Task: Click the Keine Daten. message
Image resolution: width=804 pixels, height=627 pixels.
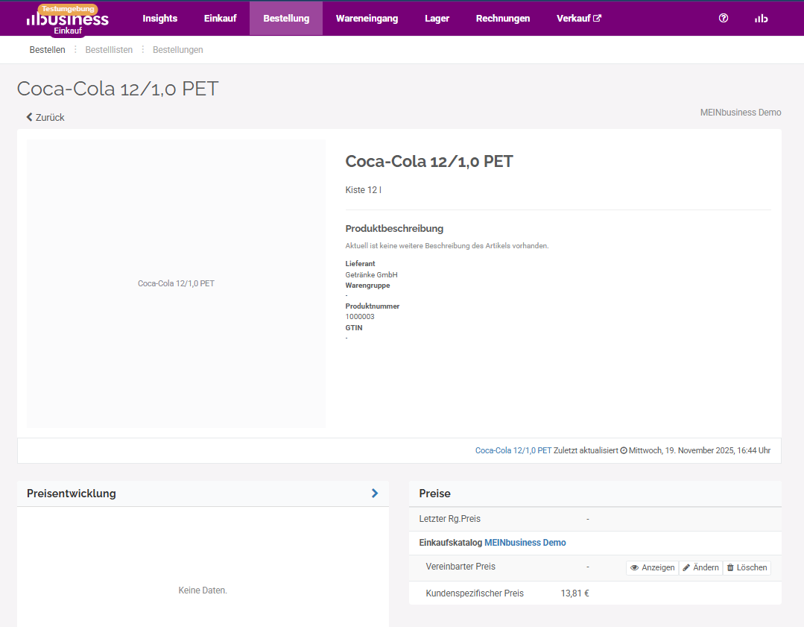Action: coord(203,590)
